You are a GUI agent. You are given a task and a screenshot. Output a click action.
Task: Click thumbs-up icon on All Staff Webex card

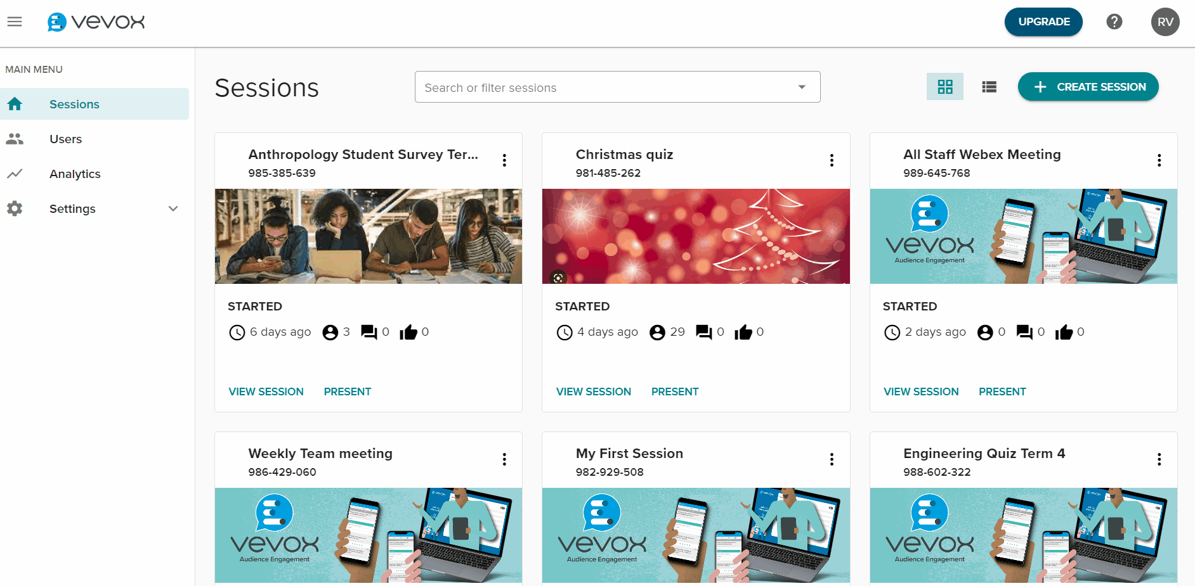click(1064, 332)
